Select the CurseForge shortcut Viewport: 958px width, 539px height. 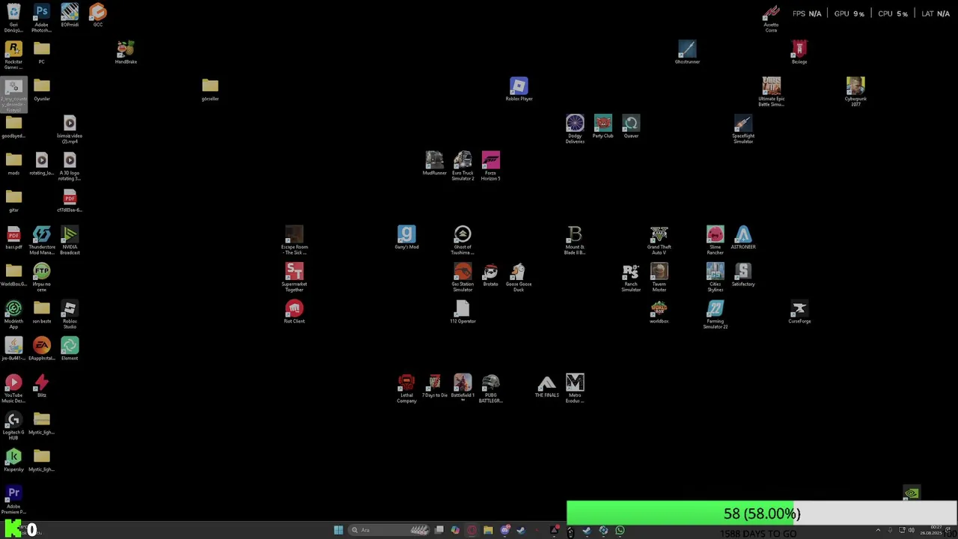click(799, 312)
